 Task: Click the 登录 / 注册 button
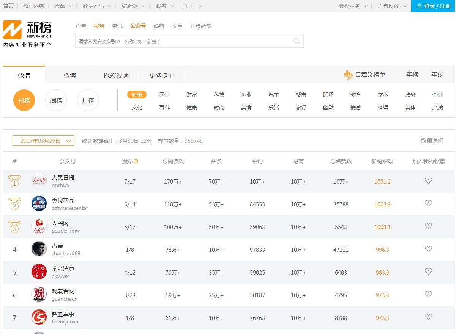[434, 6]
